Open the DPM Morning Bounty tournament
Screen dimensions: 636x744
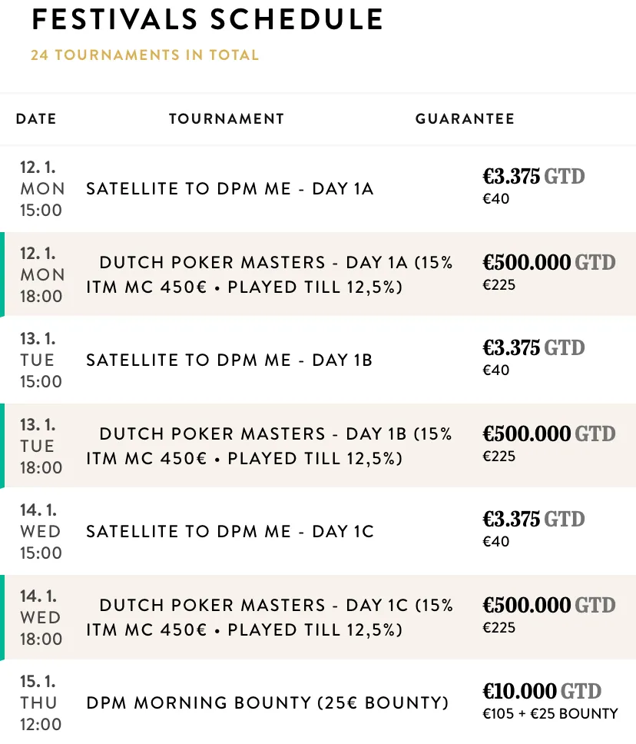[267, 703]
